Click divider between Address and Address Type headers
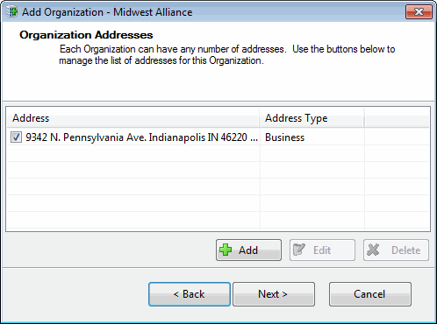The height and width of the screenshot is (324, 437). tap(260, 118)
